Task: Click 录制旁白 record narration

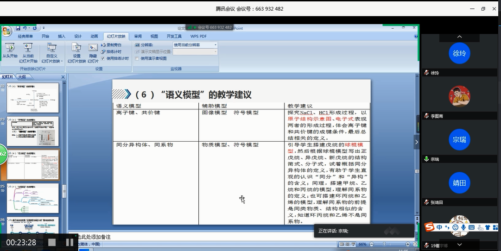Action: [111, 45]
